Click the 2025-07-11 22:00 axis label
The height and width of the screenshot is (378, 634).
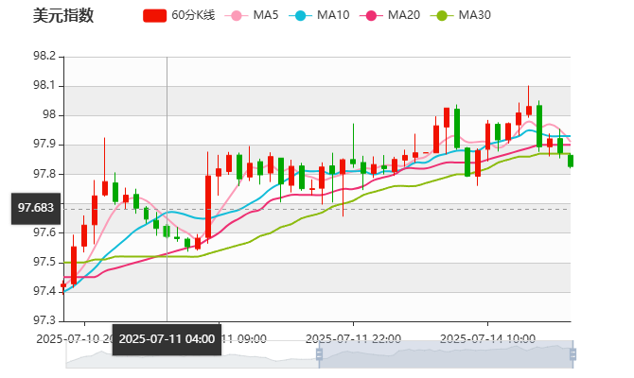(353, 338)
